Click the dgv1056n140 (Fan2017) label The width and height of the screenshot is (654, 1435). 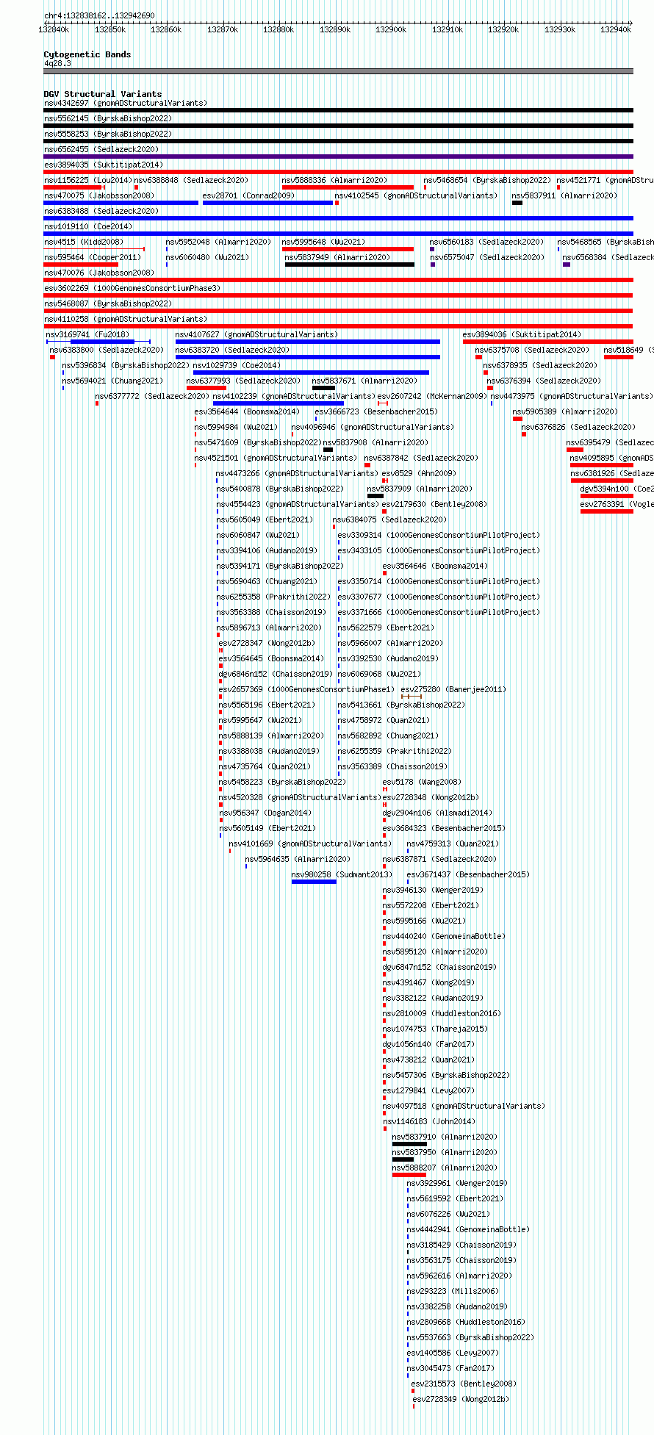point(428,1044)
